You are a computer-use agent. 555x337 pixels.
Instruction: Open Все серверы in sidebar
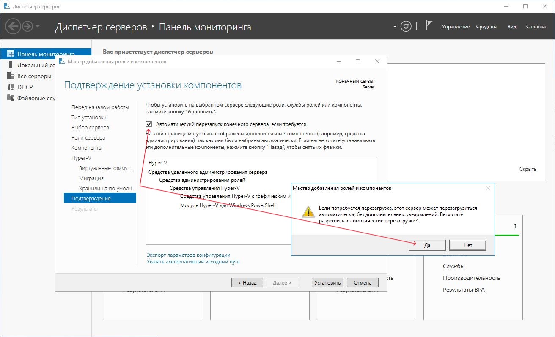[x=34, y=76]
